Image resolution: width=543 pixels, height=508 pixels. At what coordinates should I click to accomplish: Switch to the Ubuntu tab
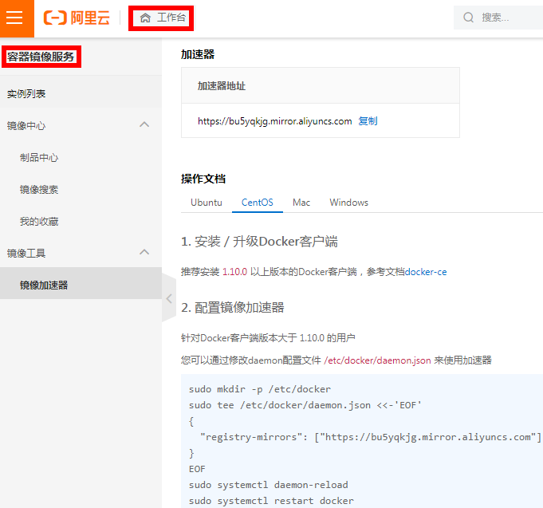coord(207,203)
